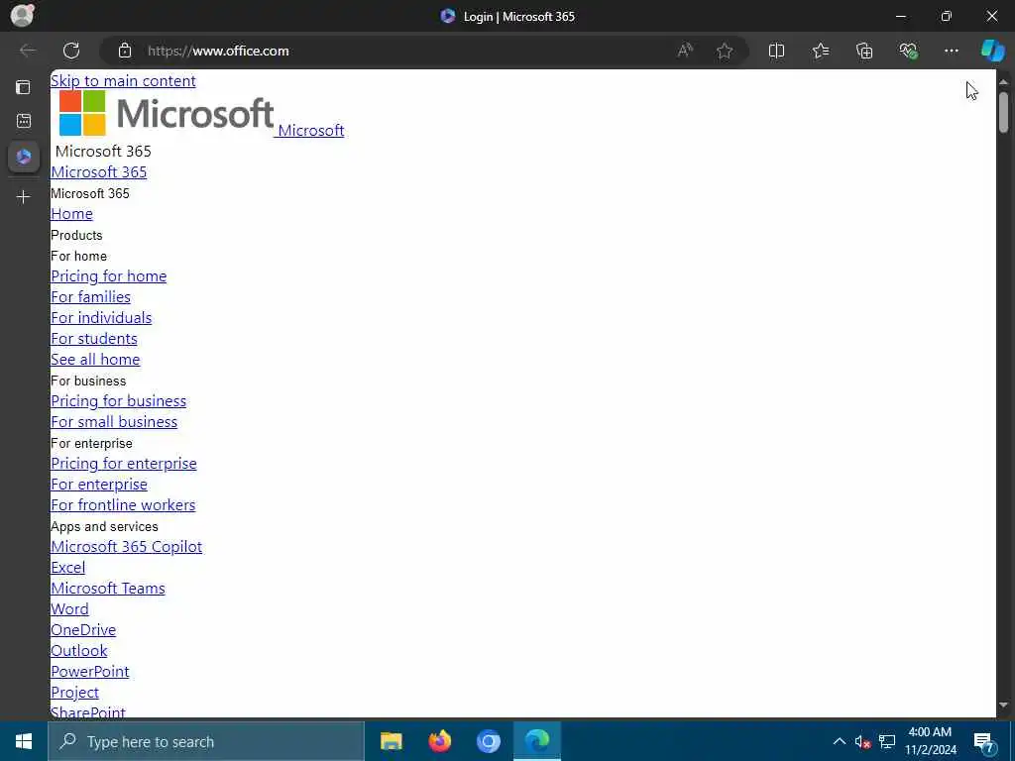Select the Microsoft 365 tab in the vertical tab bar
Image resolution: width=1015 pixels, height=761 pixels.
click(x=24, y=157)
